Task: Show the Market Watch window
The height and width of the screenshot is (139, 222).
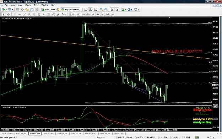Action: tap(17, 10)
